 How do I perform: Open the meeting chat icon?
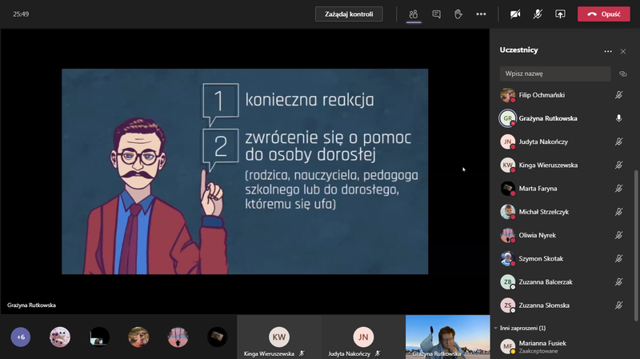point(436,14)
